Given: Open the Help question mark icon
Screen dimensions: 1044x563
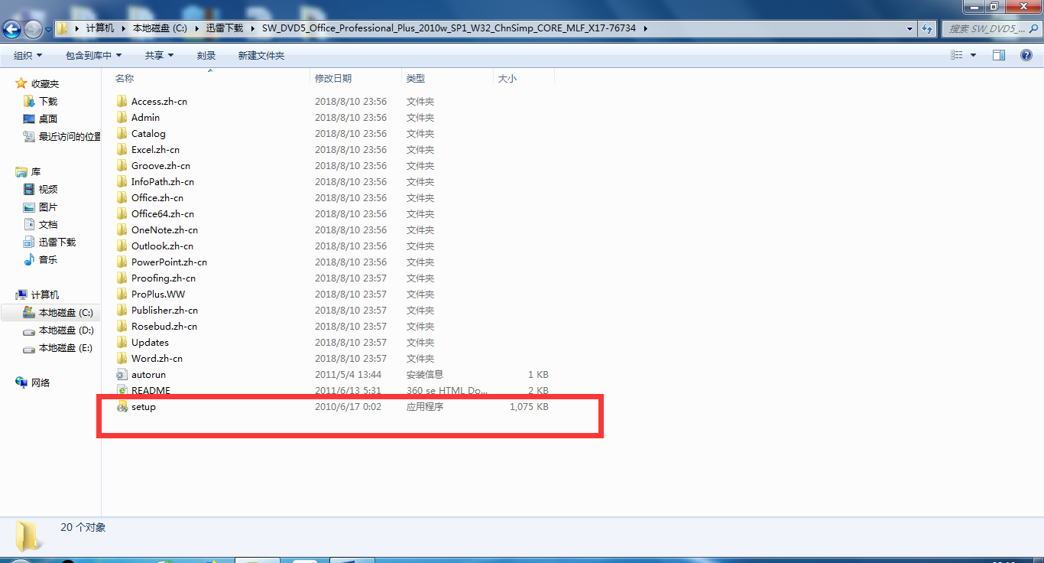Looking at the screenshot, I should [x=1026, y=55].
